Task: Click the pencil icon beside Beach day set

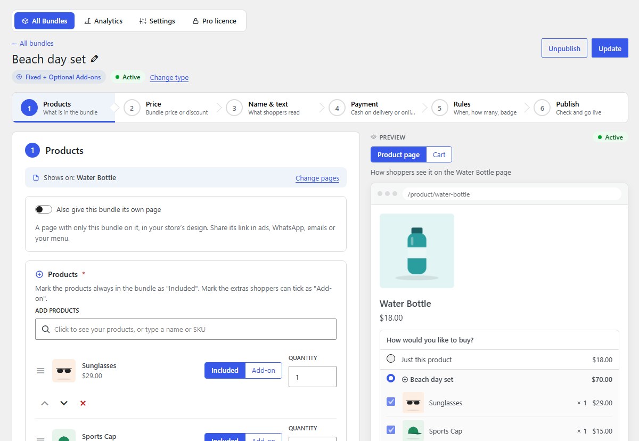Action: tap(95, 59)
